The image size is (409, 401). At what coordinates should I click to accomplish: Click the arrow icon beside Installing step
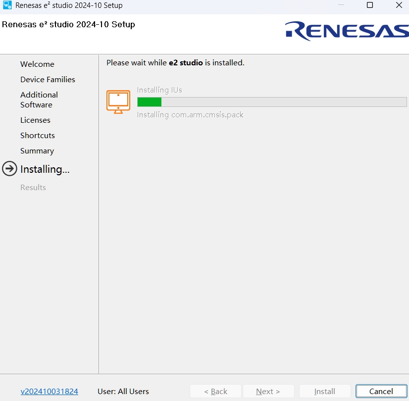coord(9,169)
